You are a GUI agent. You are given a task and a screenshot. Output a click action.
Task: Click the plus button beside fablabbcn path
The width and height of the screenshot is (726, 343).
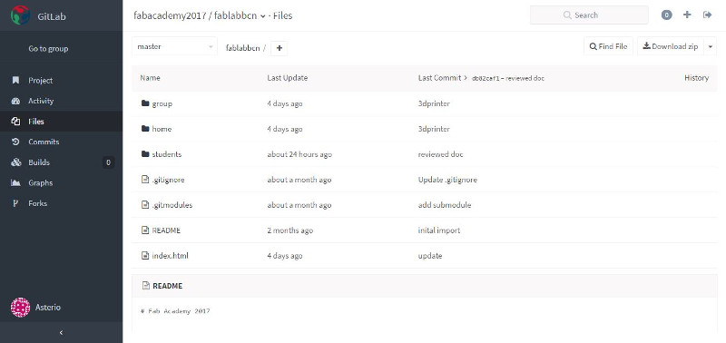[279, 48]
